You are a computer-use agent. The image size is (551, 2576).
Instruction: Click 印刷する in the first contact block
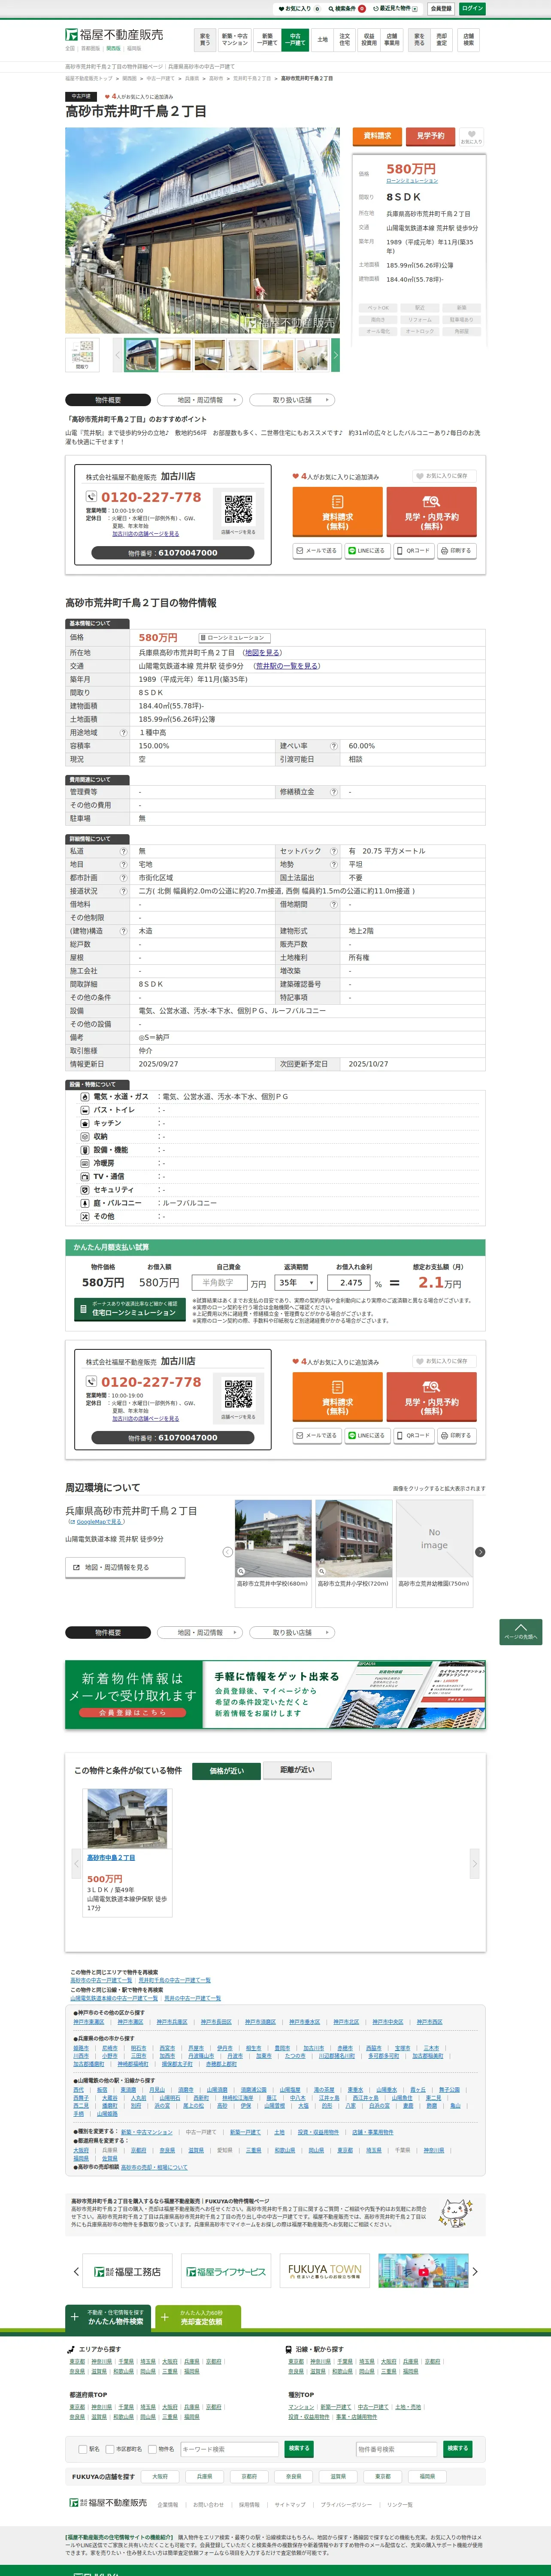pyautogui.click(x=456, y=551)
